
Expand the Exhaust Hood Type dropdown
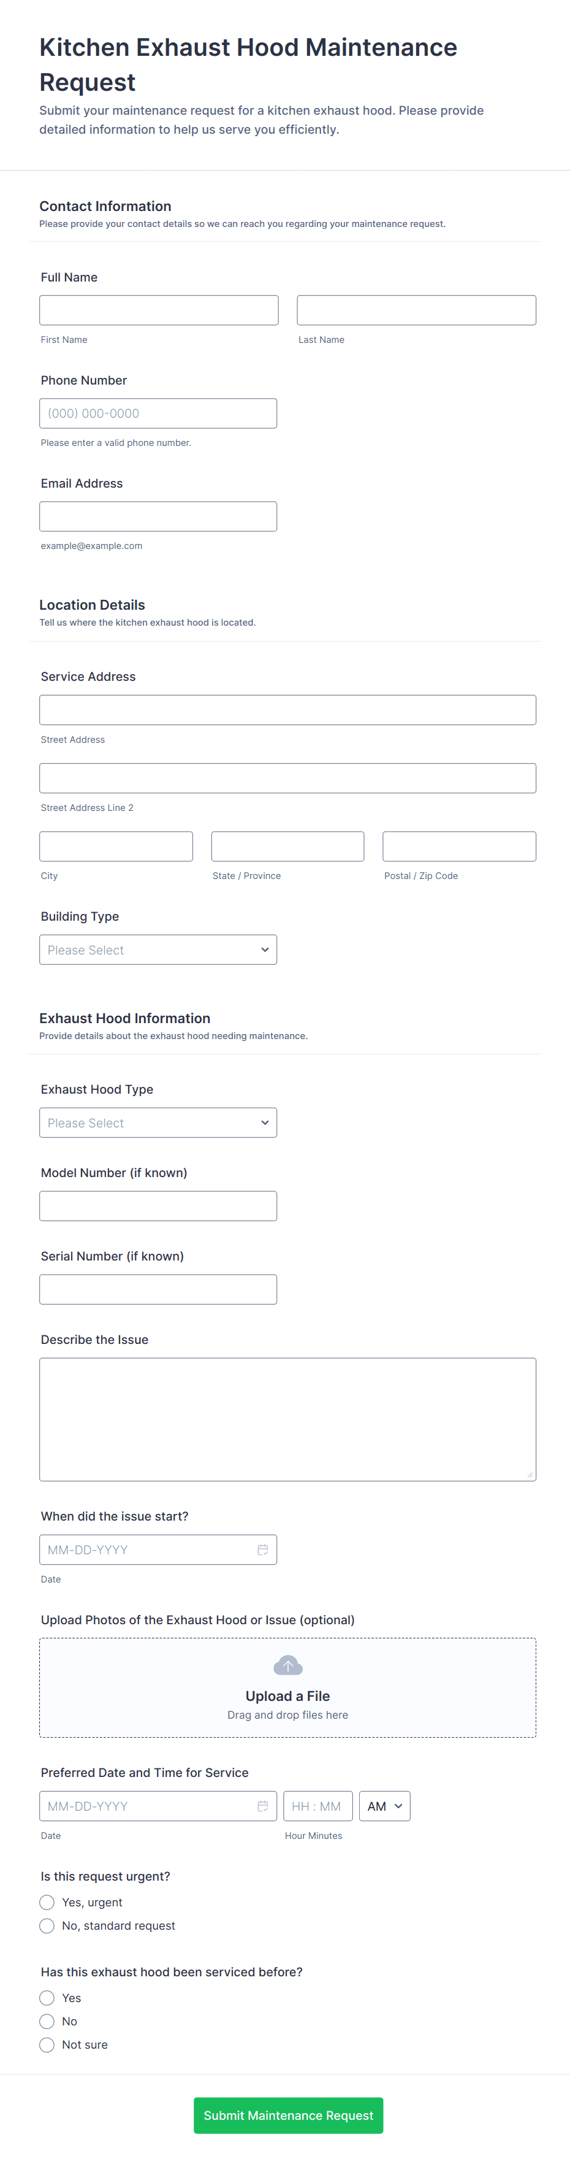158,1123
